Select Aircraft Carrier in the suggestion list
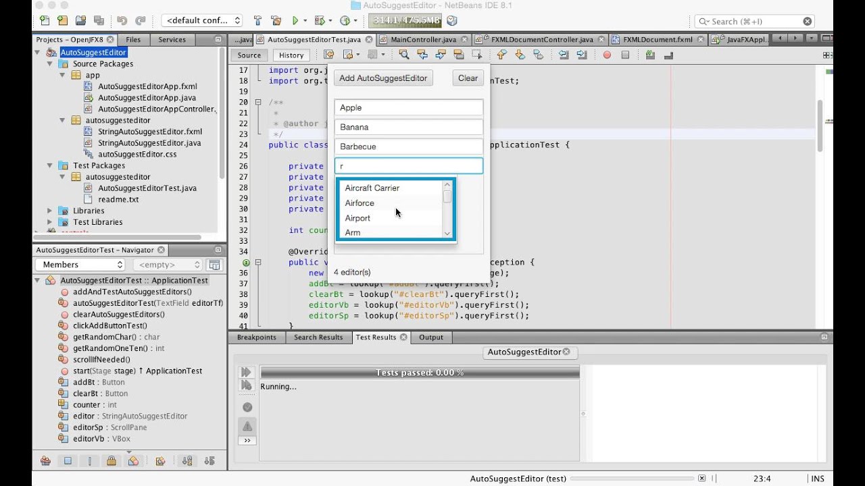This screenshot has width=865, height=486. (389, 188)
